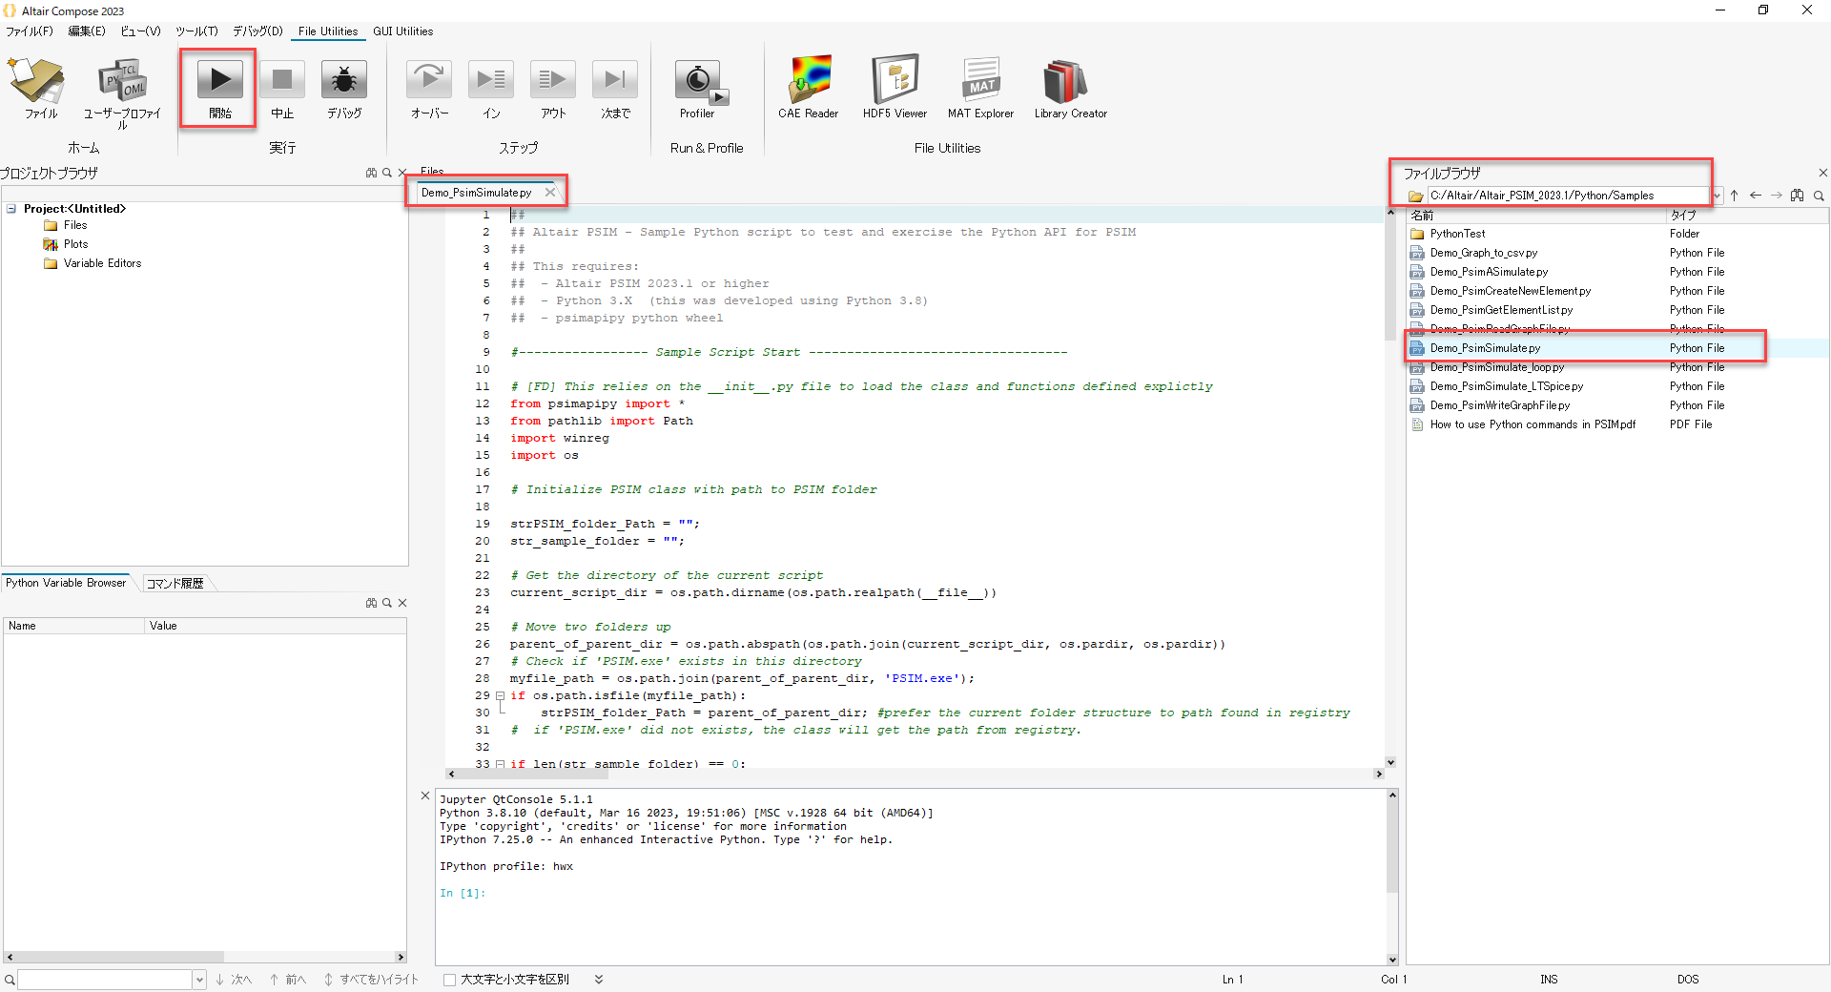Viewport: 1831px width, 992px height.
Task: Expand the search options chevron
Action: coord(598,979)
